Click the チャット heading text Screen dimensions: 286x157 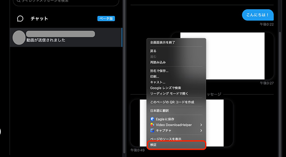pos(39,19)
